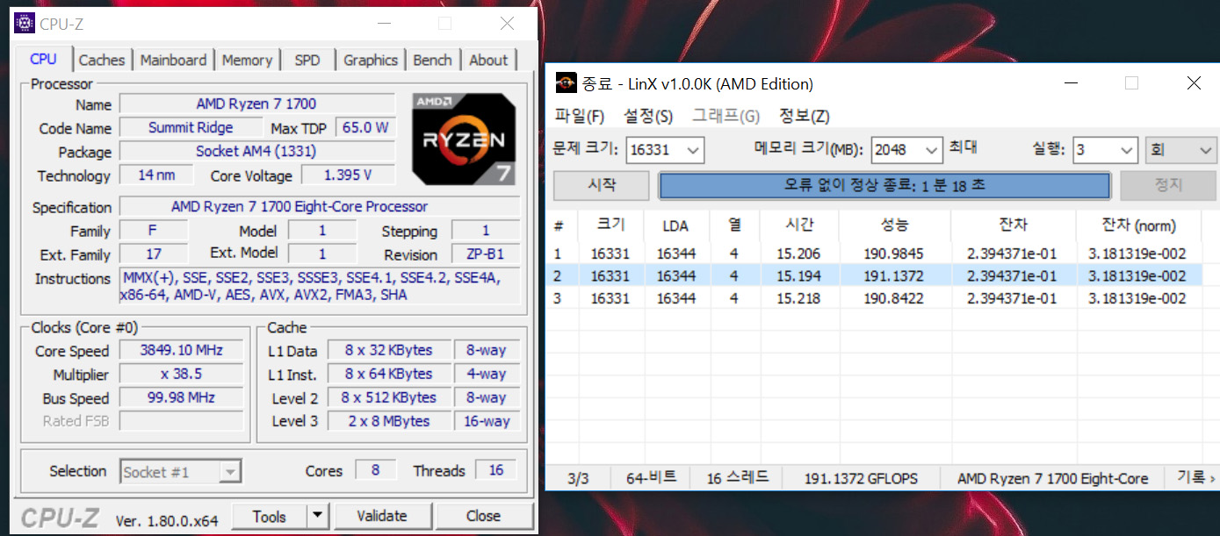1220x536 pixels.
Task: Open the 파일(F) menu in LinX
Action: pos(580,116)
